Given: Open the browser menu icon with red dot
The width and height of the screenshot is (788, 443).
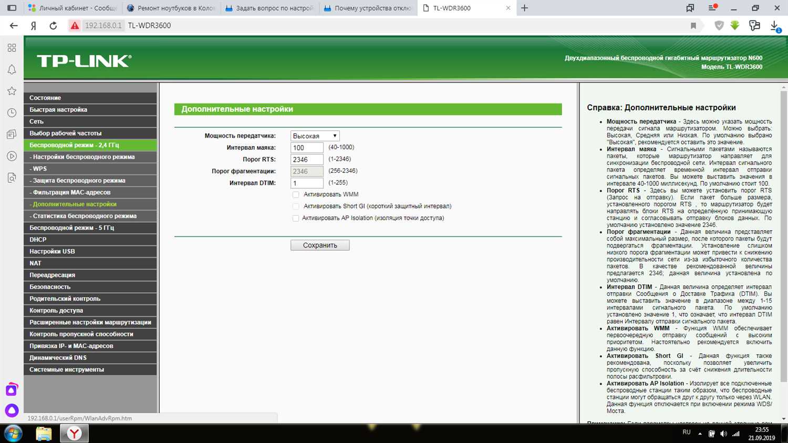Looking at the screenshot, I should (712, 8).
